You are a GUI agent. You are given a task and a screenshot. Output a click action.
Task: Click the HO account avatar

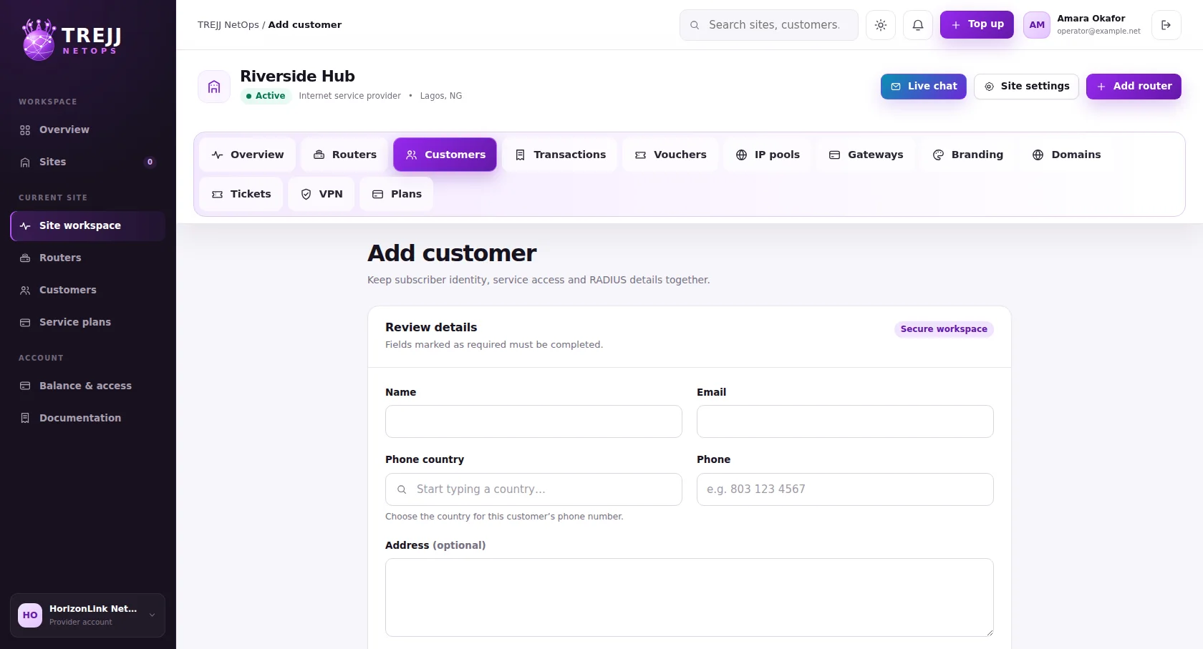(x=30, y=615)
